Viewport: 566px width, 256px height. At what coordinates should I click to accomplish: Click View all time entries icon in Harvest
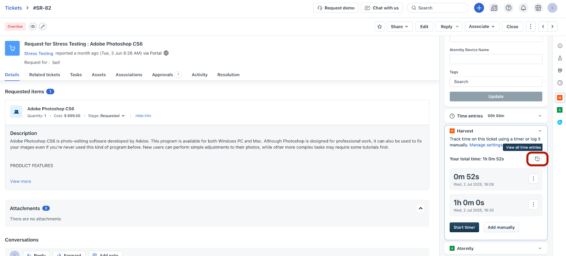(537, 159)
